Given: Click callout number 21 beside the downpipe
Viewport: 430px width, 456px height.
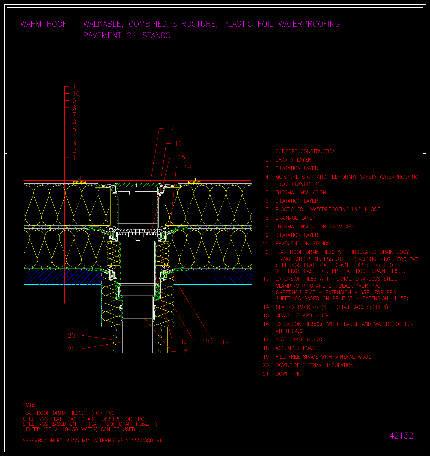Looking at the screenshot, I should 71,349.
